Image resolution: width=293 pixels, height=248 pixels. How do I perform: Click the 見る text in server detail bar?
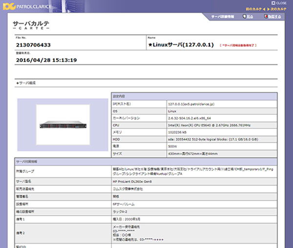coord(250,17)
